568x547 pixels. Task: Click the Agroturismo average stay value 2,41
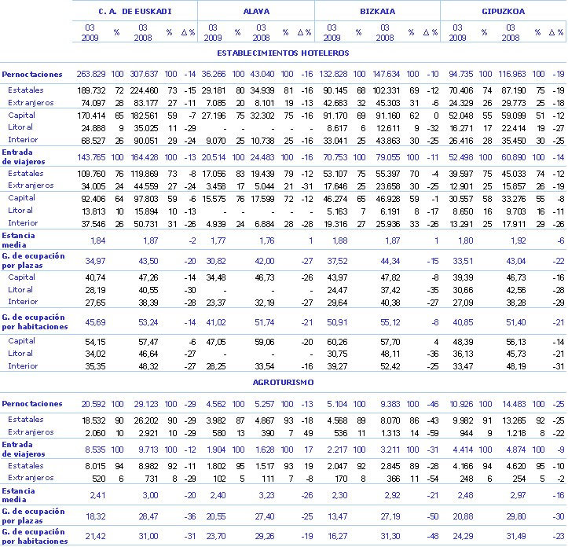point(97,496)
